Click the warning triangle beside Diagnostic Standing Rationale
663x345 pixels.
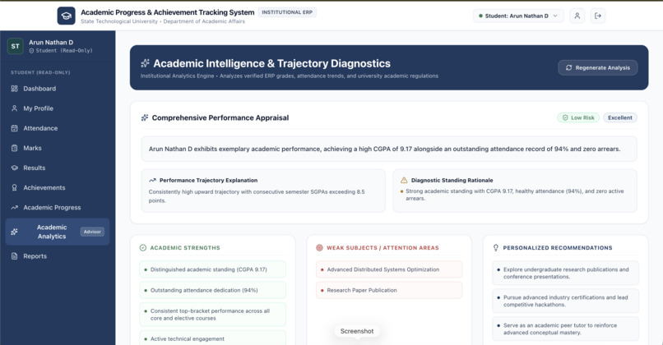(x=404, y=181)
